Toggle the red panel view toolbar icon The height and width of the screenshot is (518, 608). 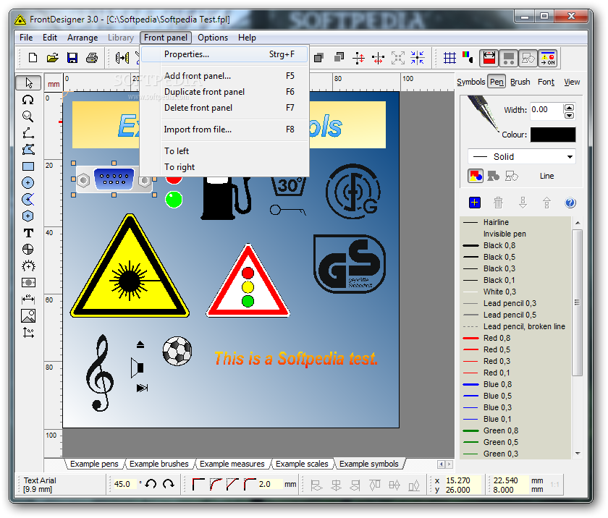[489, 58]
